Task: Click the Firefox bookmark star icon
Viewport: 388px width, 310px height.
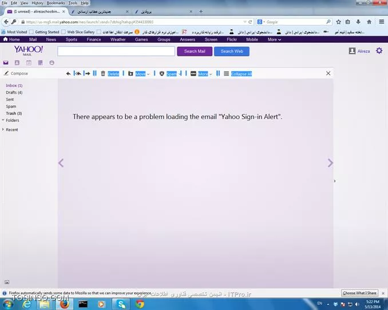Action: [339, 22]
